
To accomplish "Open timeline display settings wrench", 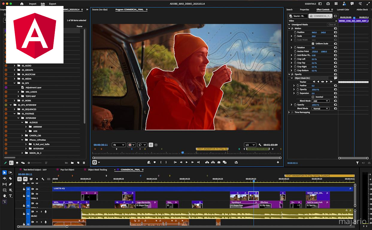I will click(43, 179).
